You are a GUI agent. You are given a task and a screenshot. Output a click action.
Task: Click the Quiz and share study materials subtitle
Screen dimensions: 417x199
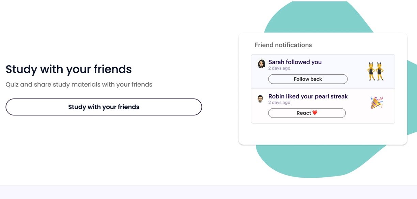click(x=79, y=84)
